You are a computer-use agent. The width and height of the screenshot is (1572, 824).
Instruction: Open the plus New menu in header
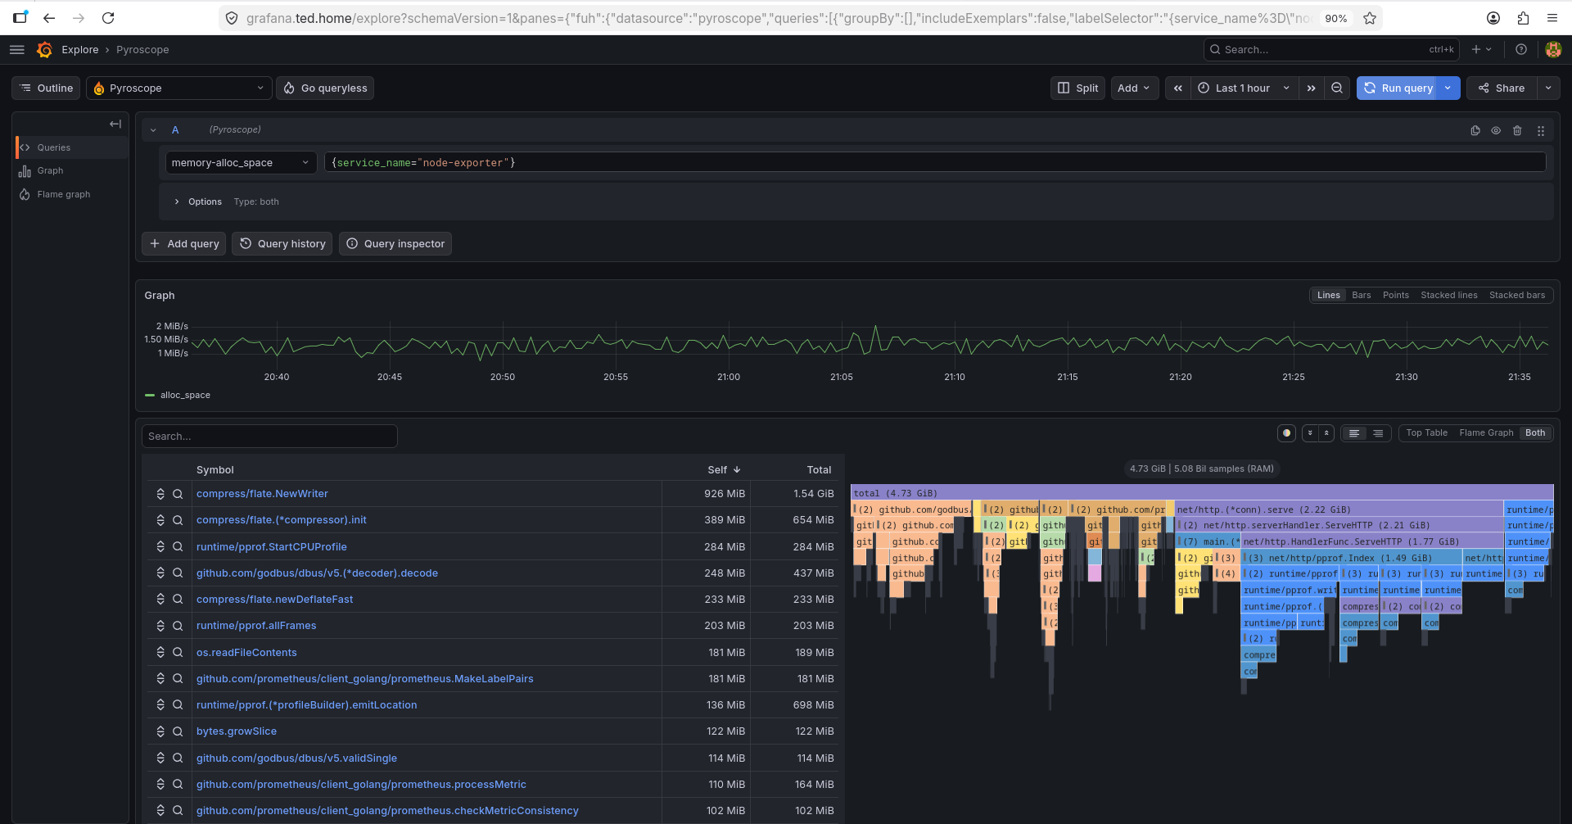1481,50
